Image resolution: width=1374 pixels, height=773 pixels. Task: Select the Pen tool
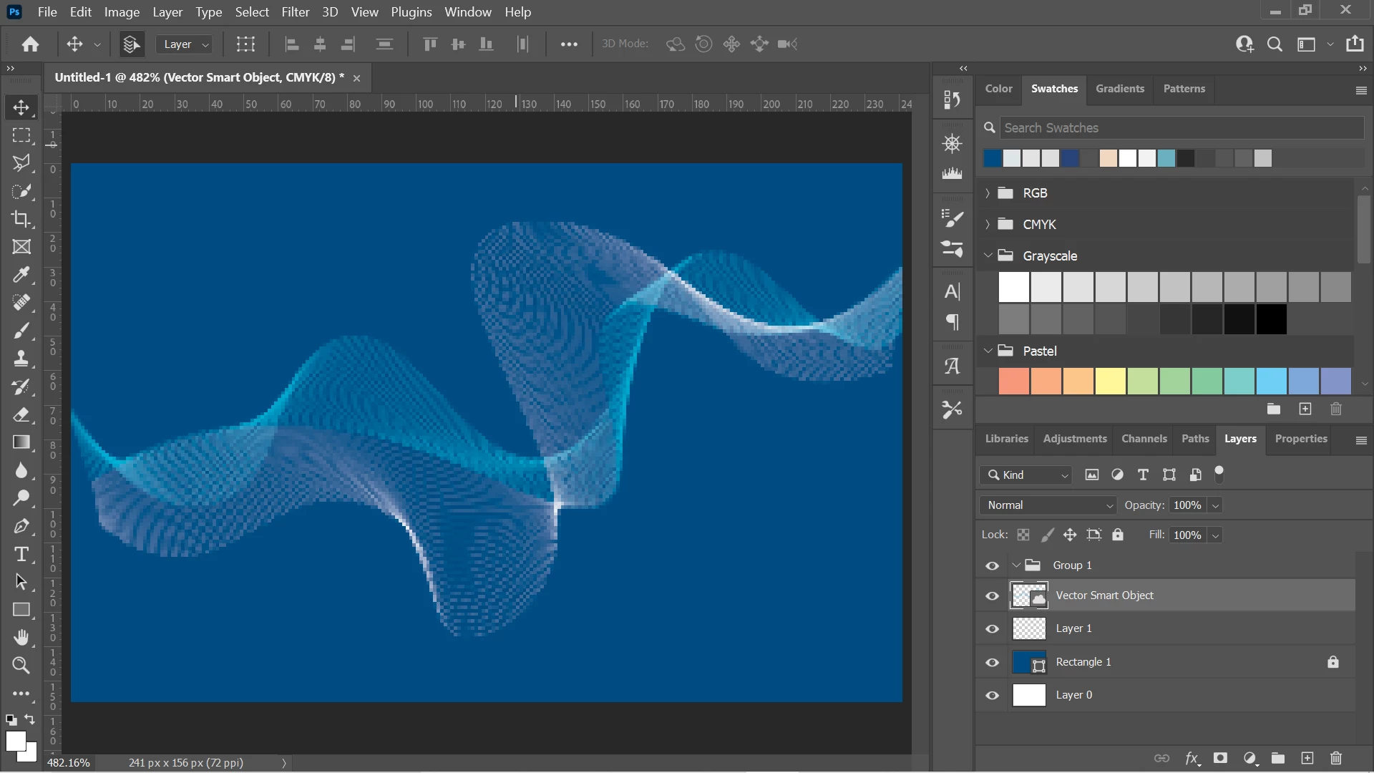[x=21, y=526]
